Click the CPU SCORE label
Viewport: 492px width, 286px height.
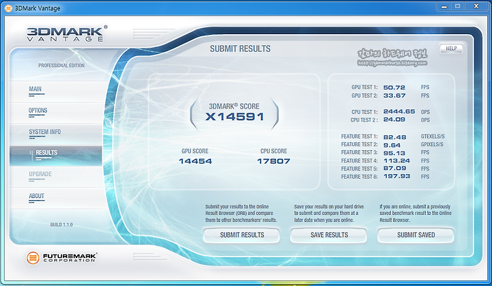point(273,151)
